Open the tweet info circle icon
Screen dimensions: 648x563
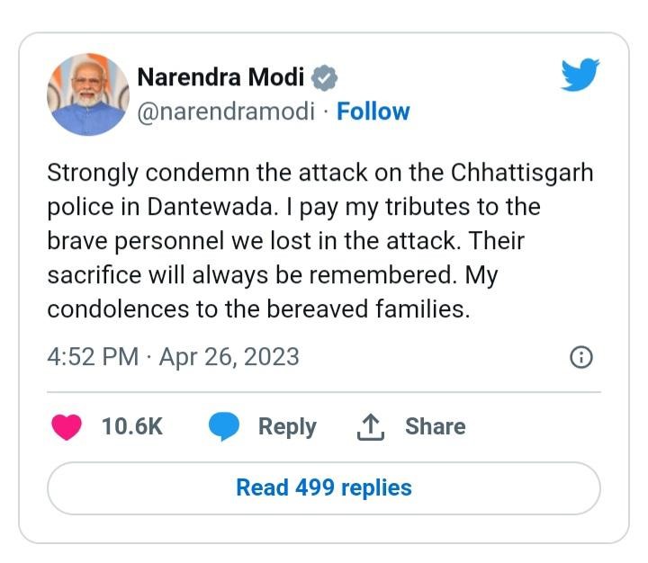coord(581,357)
